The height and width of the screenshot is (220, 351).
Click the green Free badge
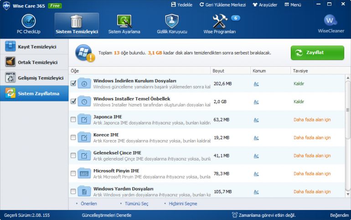coord(55,6)
